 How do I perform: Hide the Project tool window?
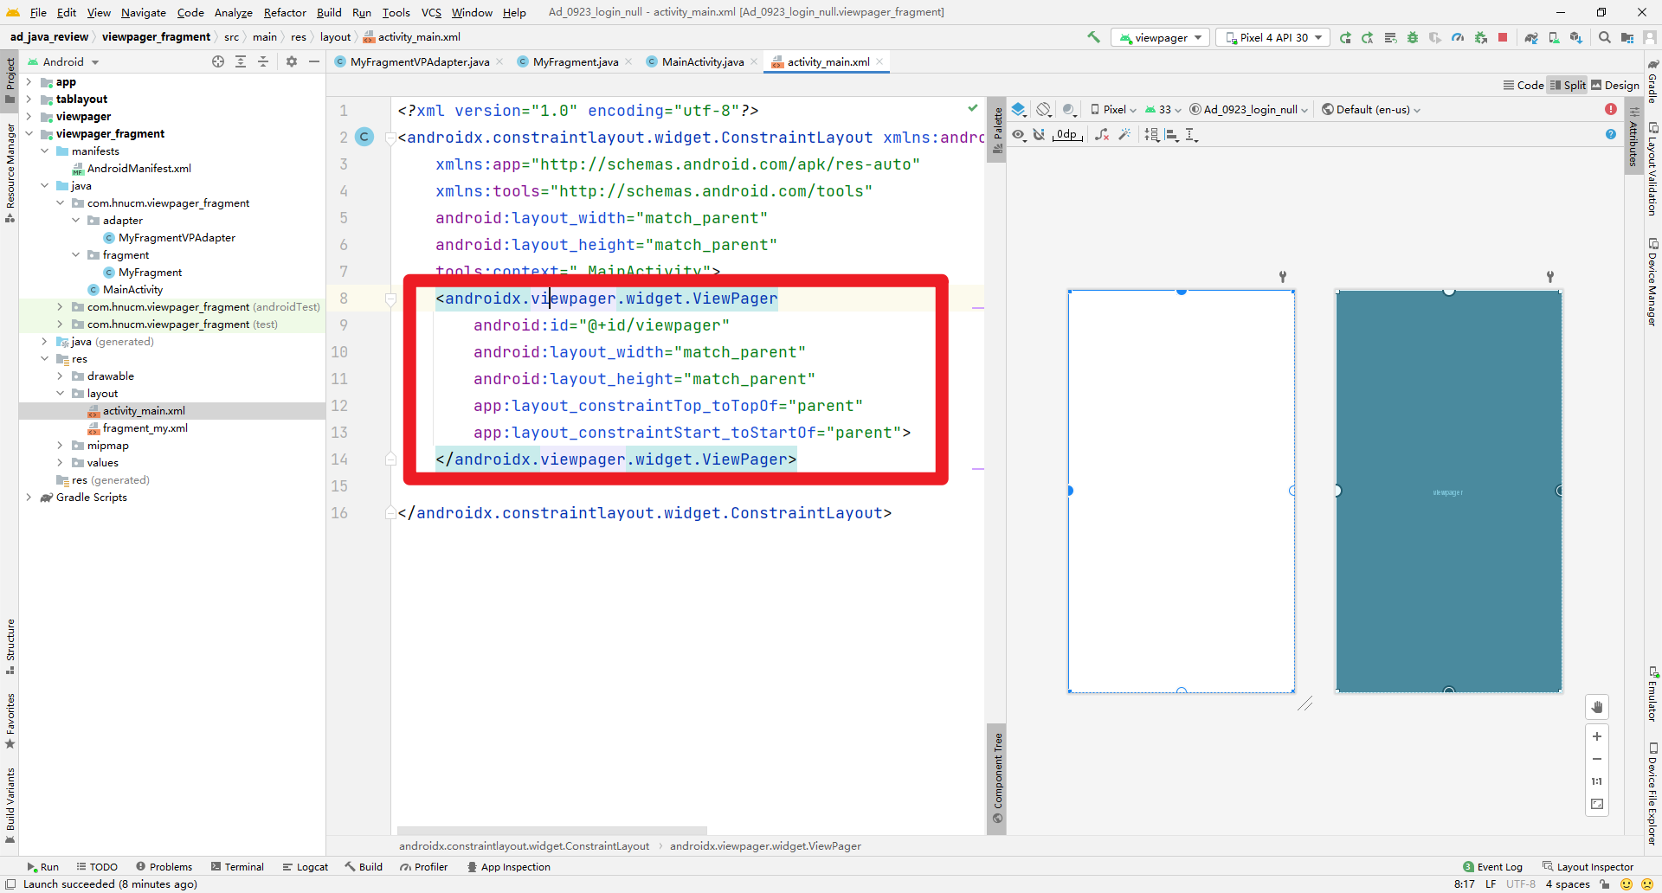click(x=314, y=61)
